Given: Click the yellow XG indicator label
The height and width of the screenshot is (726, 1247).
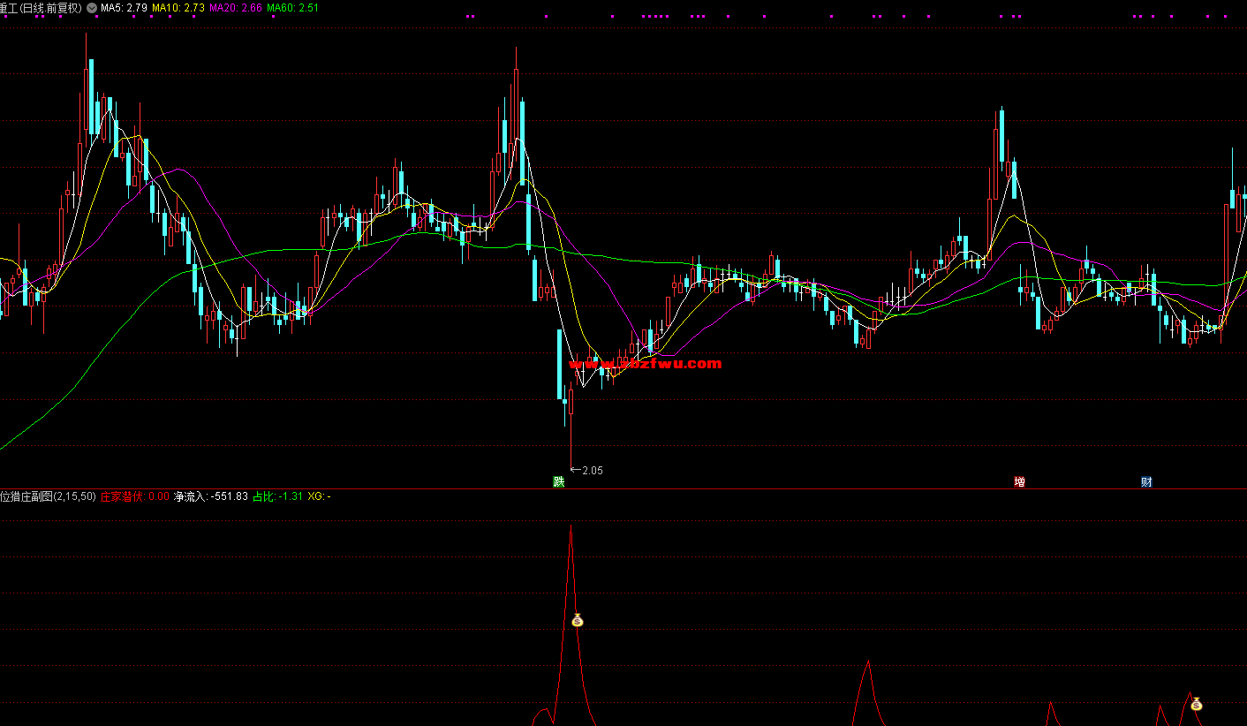Looking at the screenshot, I should click(x=319, y=496).
